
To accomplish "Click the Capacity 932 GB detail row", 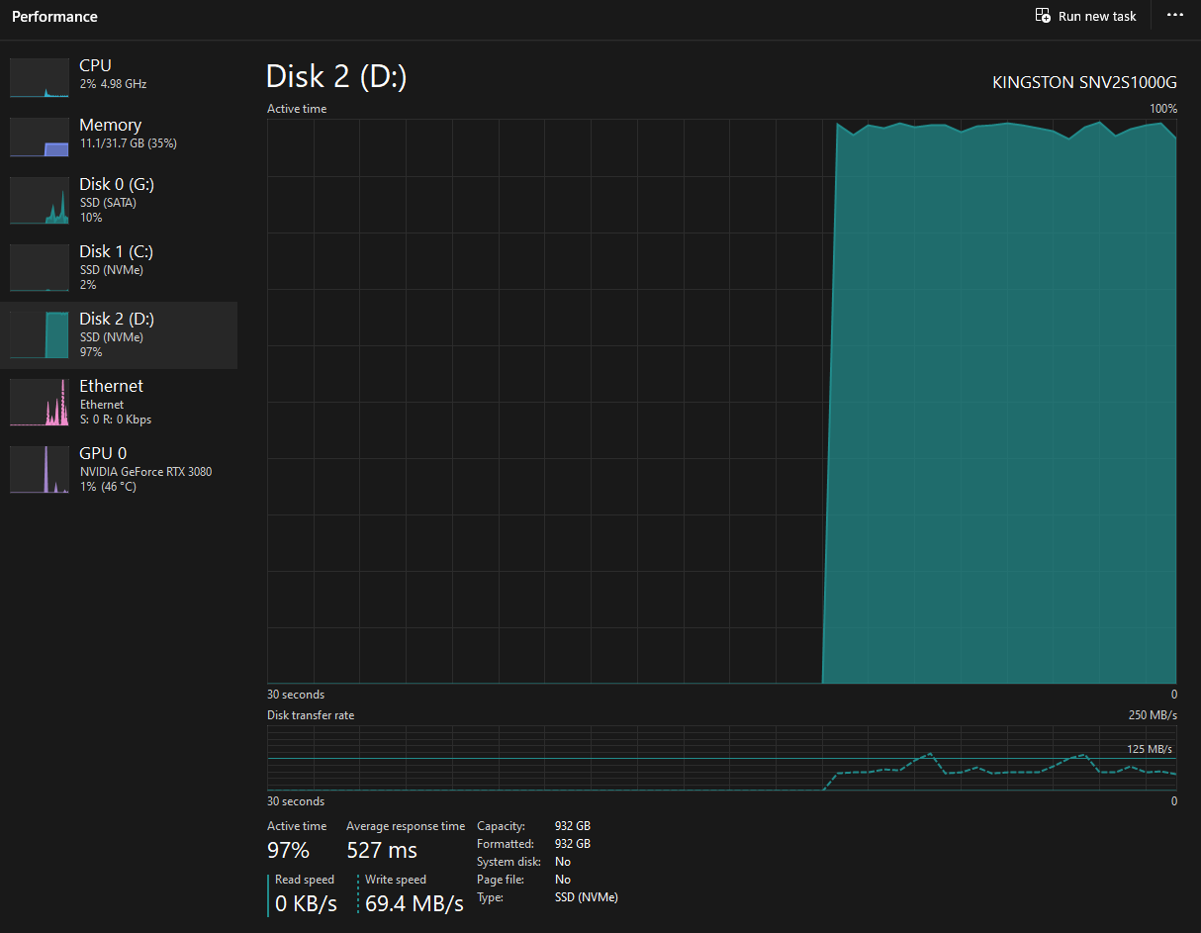I will point(533,826).
